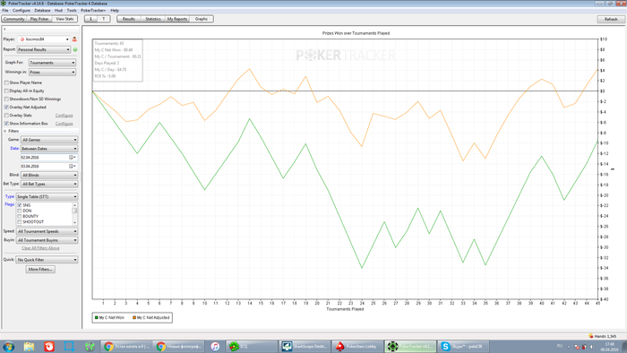The width and height of the screenshot is (627, 353).
Task: Click the red recorder taskbar icon
Action: 49,347
